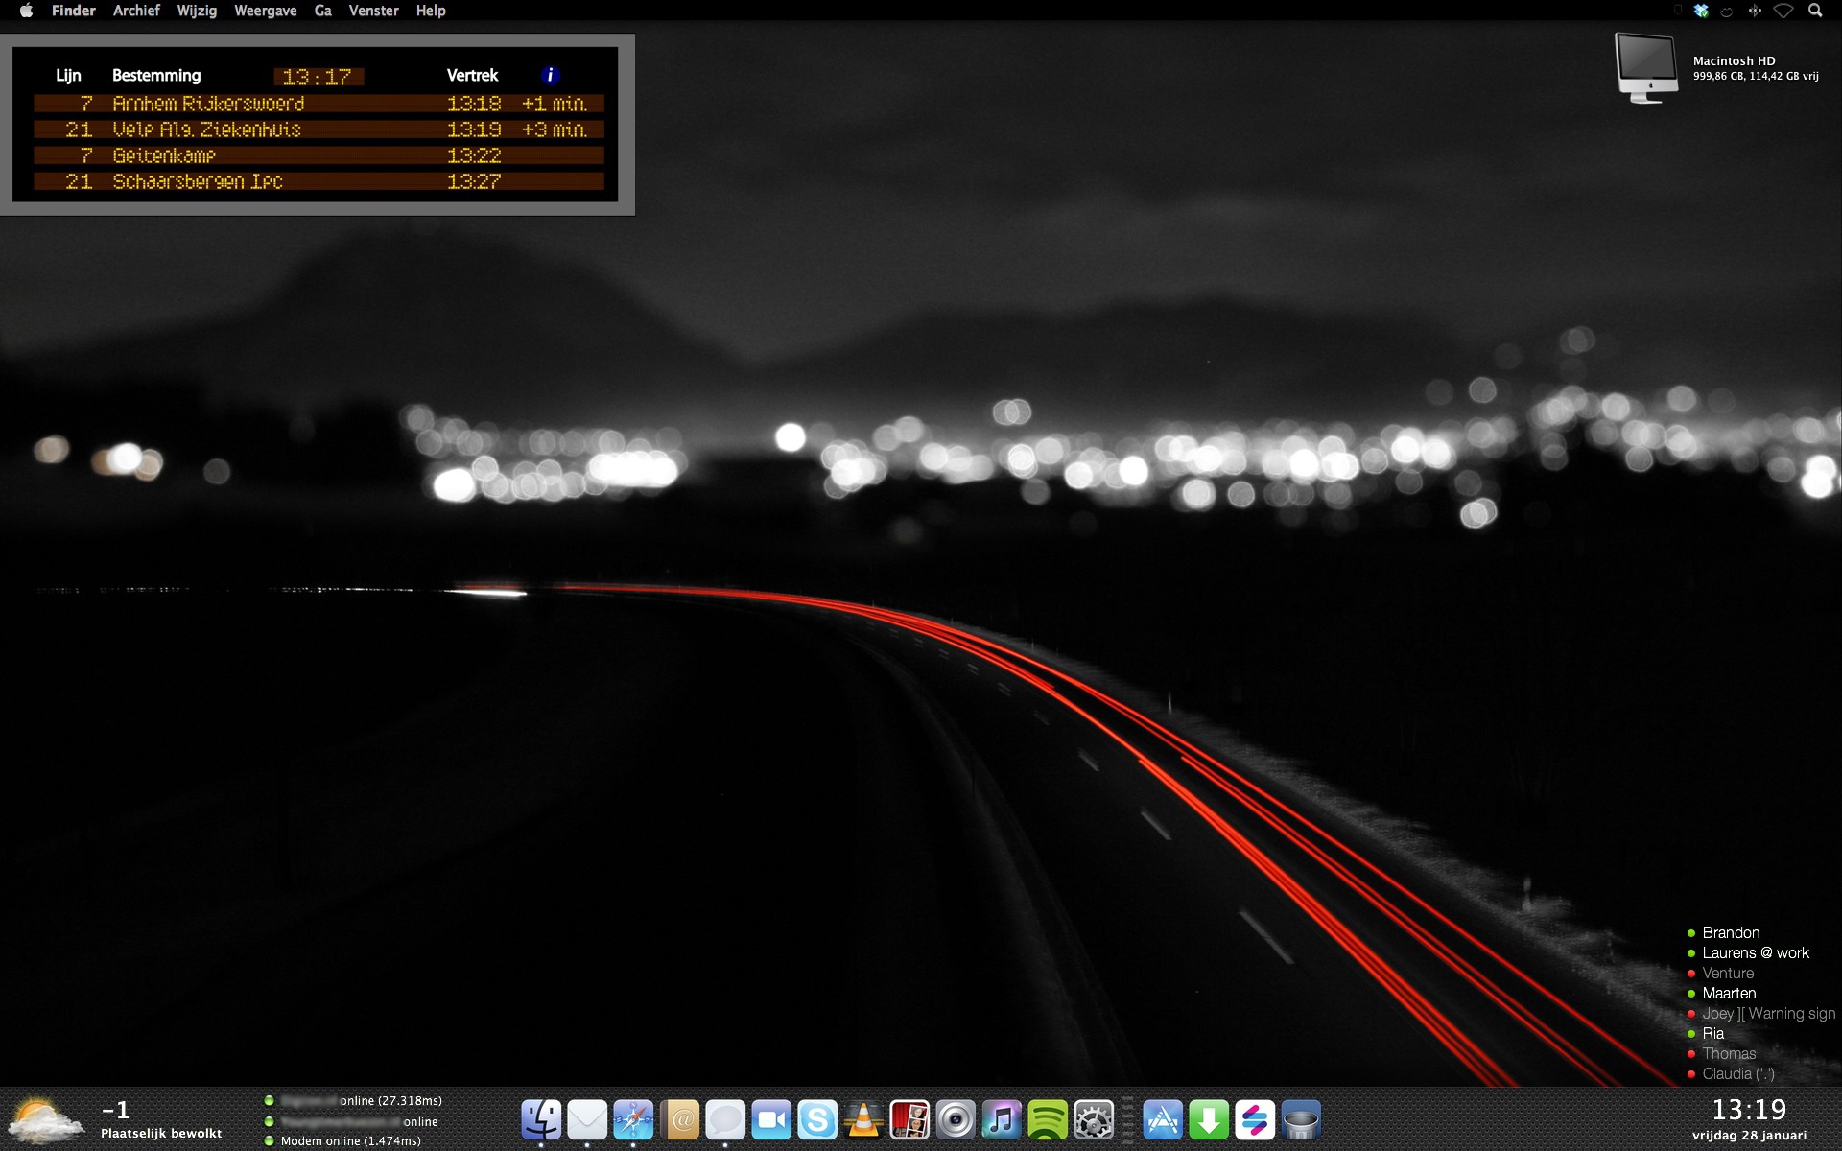Open the Apple menu
This screenshot has height=1151, width=1842.
[26, 11]
